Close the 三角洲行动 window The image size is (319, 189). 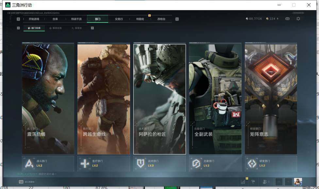pos(309,5)
